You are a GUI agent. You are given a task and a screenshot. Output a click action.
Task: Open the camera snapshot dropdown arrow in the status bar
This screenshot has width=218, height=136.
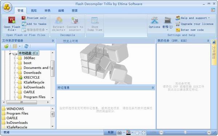(x=124, y=132)
